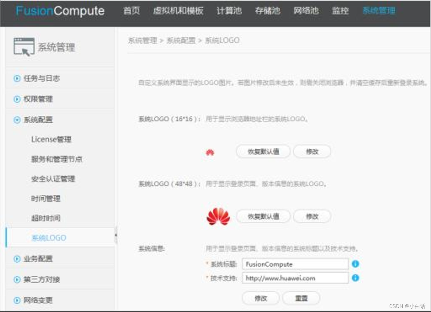Open the 存储池 top menu
Viewport: 431px width, 312px height.
pyautogui.click(x=267, y=11)
